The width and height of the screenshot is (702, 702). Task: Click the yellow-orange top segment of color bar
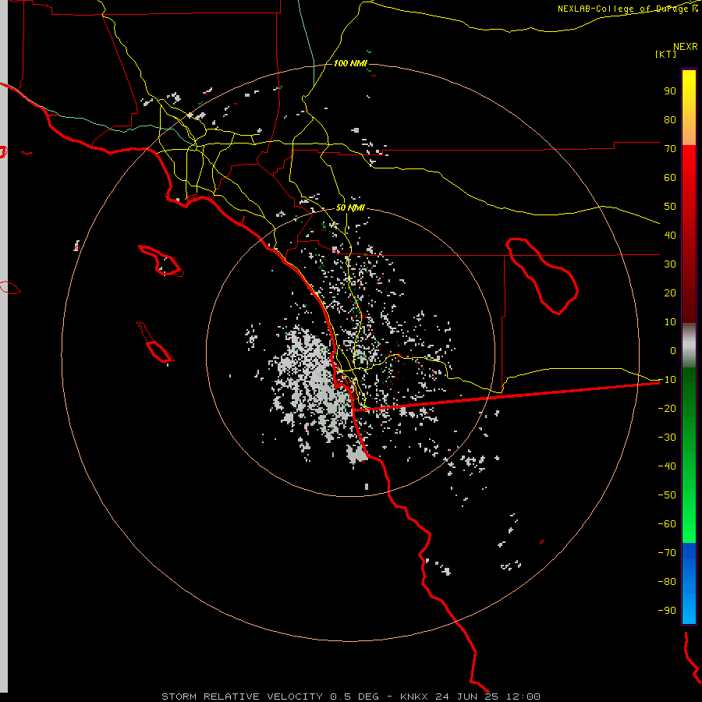click(x=689, y=108)
